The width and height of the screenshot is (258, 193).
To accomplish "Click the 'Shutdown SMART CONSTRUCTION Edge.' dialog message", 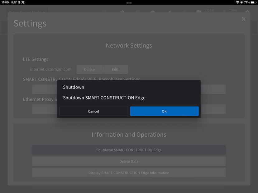I will click(105, 98).
